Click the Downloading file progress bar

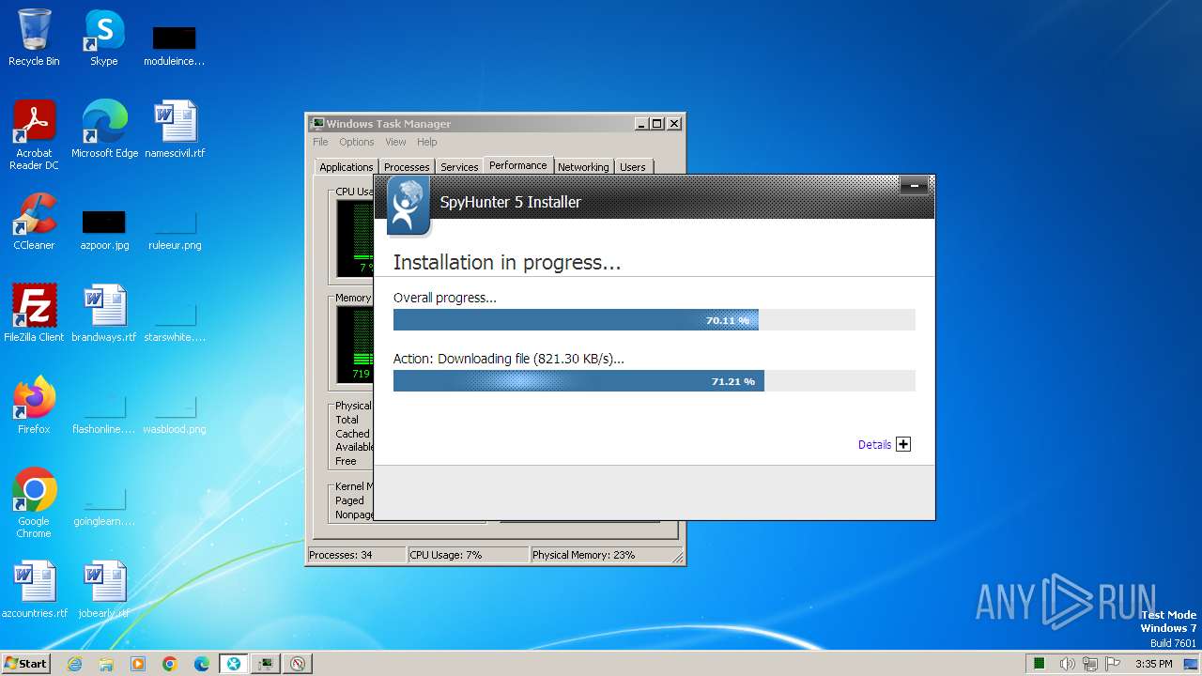pyautogui.click(x=654, y=380)
